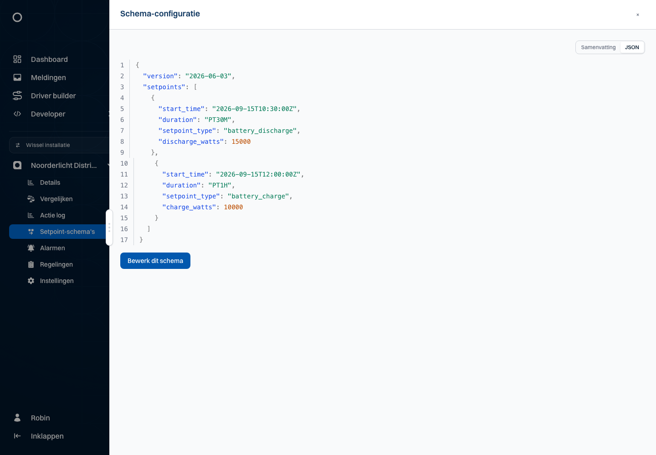
Task: Select Setpoint-schema's in sidebar
Action: click(x=59, y=232)
